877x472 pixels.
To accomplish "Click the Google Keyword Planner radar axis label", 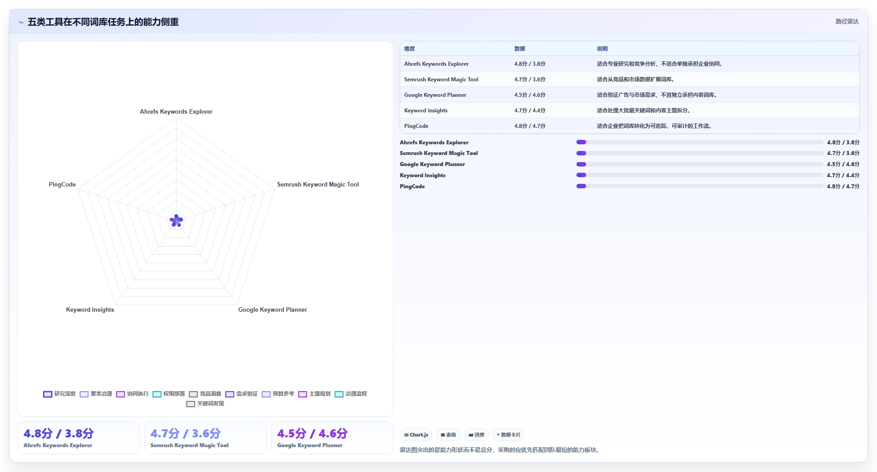I will coord(273,310).
